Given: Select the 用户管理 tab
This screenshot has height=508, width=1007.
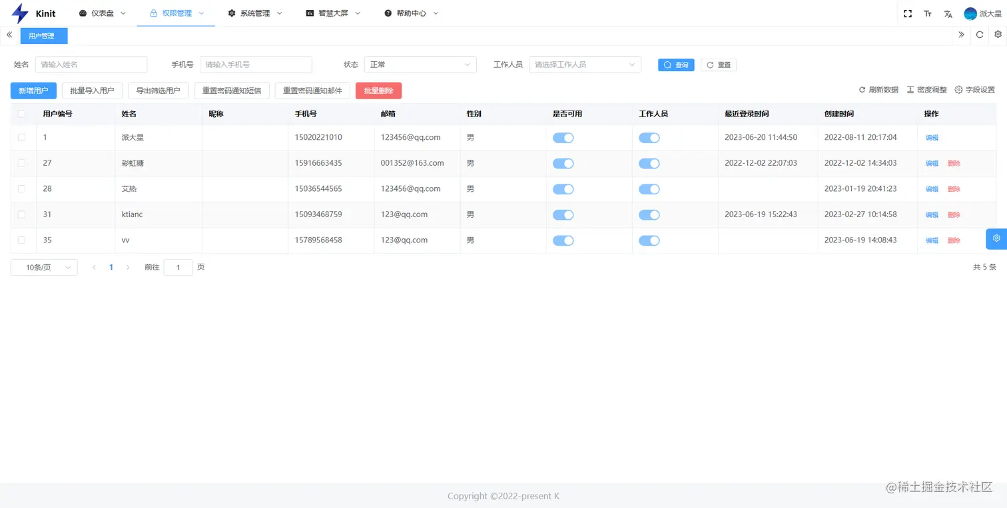Looking at the screenshot, I should point(43,35).
